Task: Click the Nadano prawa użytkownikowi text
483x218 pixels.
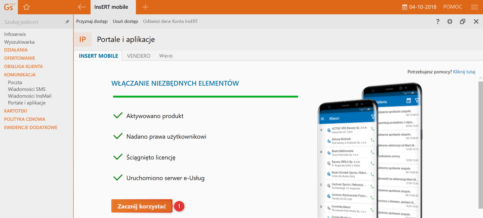Action: 166,137
